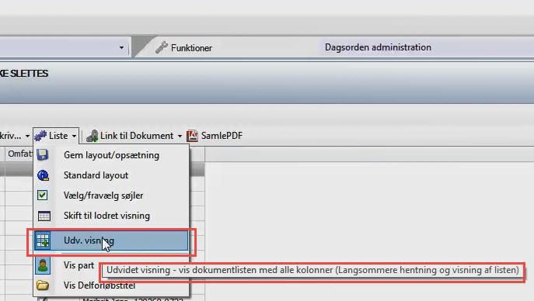This screenshot has height=301, width=534.
Task: Click the SamlePDF button label
Action: [222, 136]
